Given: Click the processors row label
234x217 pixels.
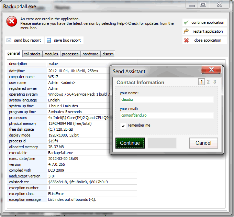Looking at the screenshot, I should pyautogui.click(x=18, y=118).
